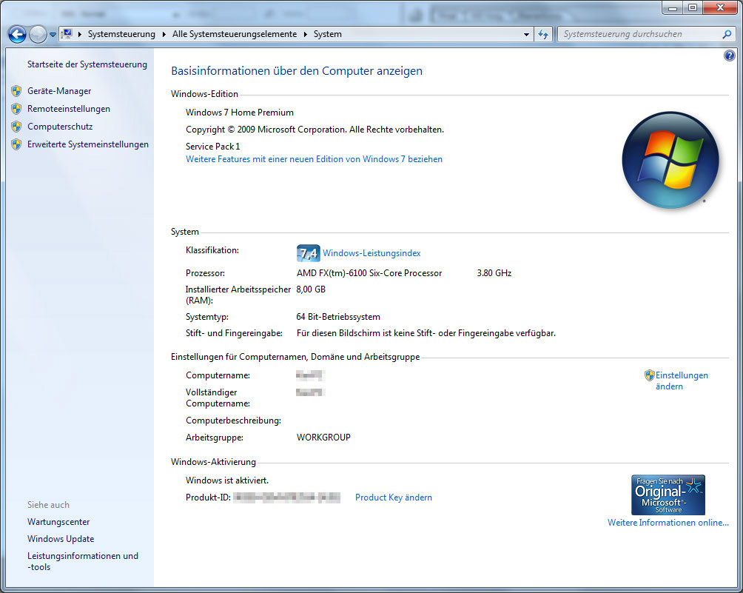Expand the chevron before Systemsteuerung

click(80, 34)
